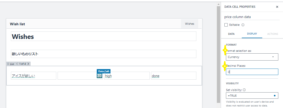
Task: Open the Format selection as Currency dropdown
Action: [x=252, y=57]
